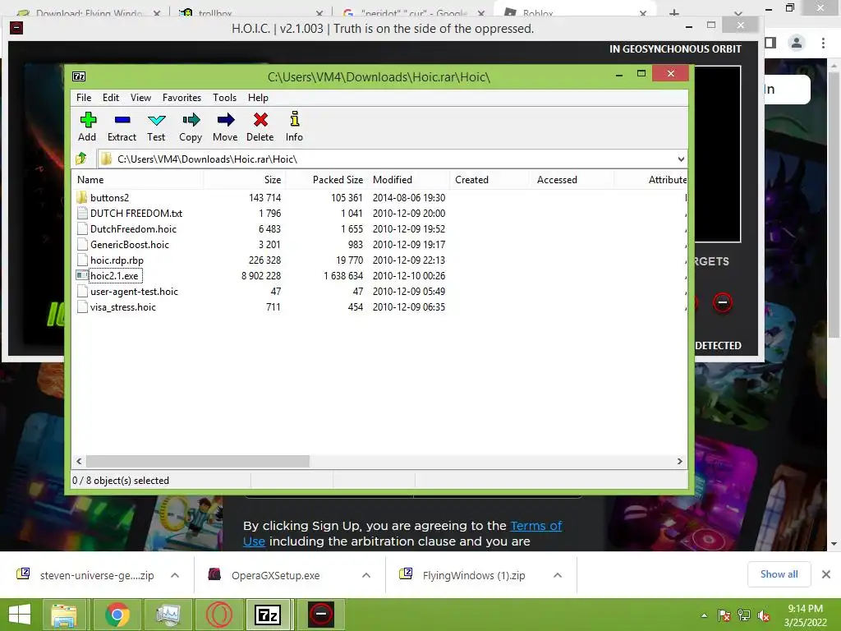The height and width of the screenshot is (631, 841).
Task: Click Show all downloads button
Action: [x=779, y=574]
